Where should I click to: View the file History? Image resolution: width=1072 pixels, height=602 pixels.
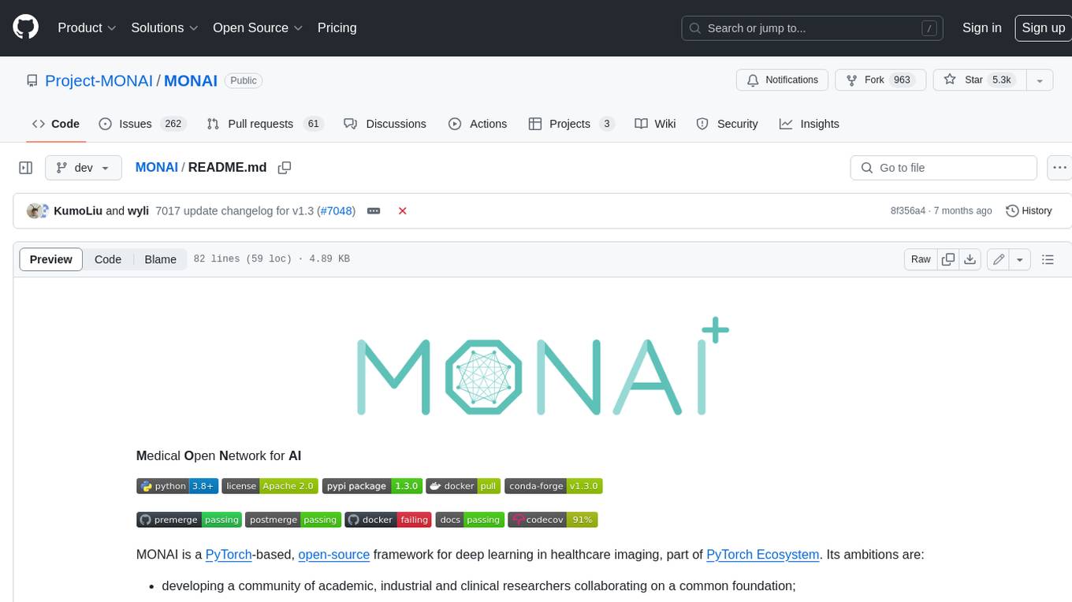click(1029, 211)
